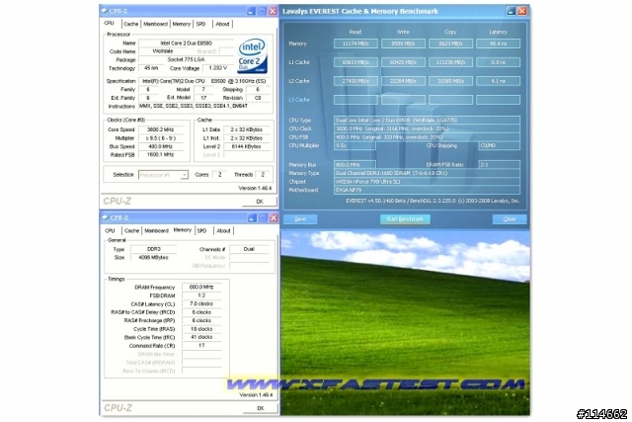
Task: Click OK in the top CPU-Z window
Action: pos(260,202)
